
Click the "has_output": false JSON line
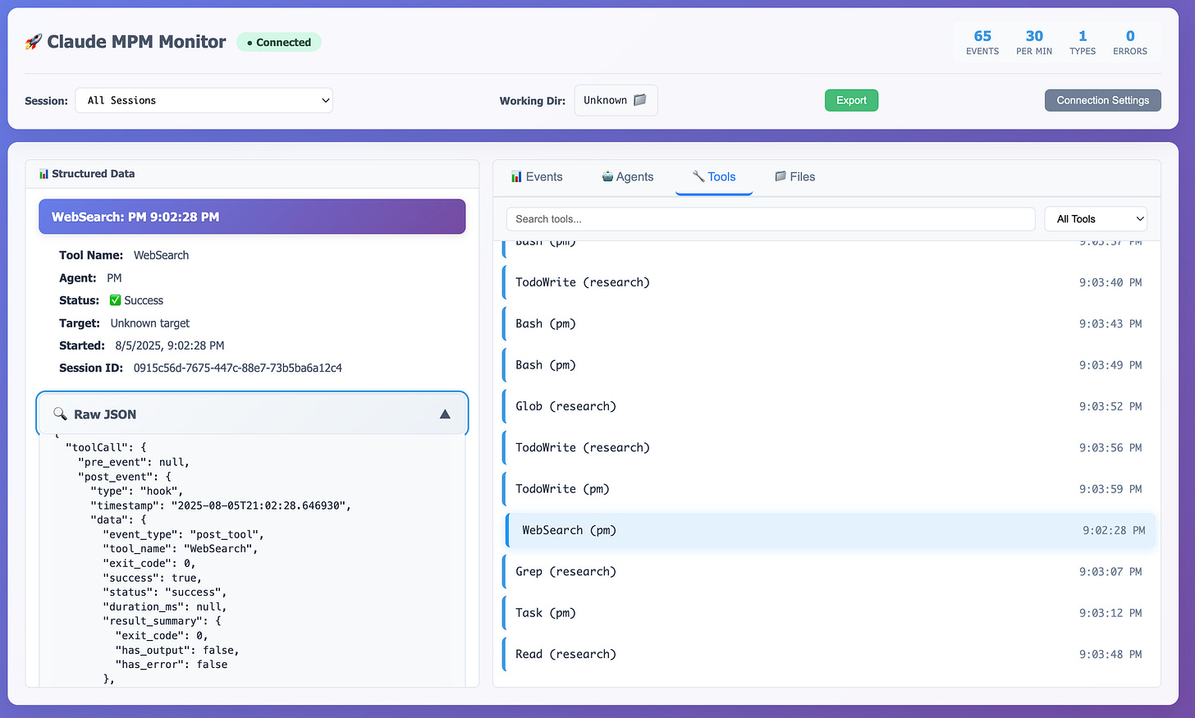tap(177, 650)
